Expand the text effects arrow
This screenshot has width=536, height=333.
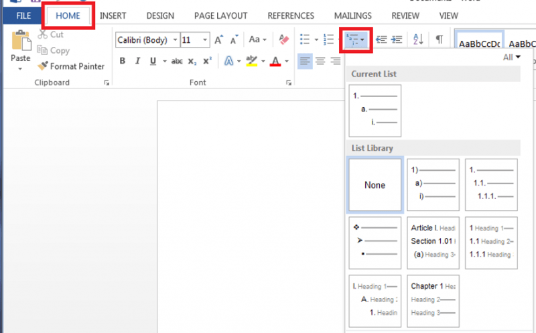239,62
